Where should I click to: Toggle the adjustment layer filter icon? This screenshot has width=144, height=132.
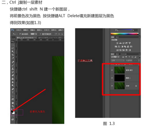(x=126, y=57)
